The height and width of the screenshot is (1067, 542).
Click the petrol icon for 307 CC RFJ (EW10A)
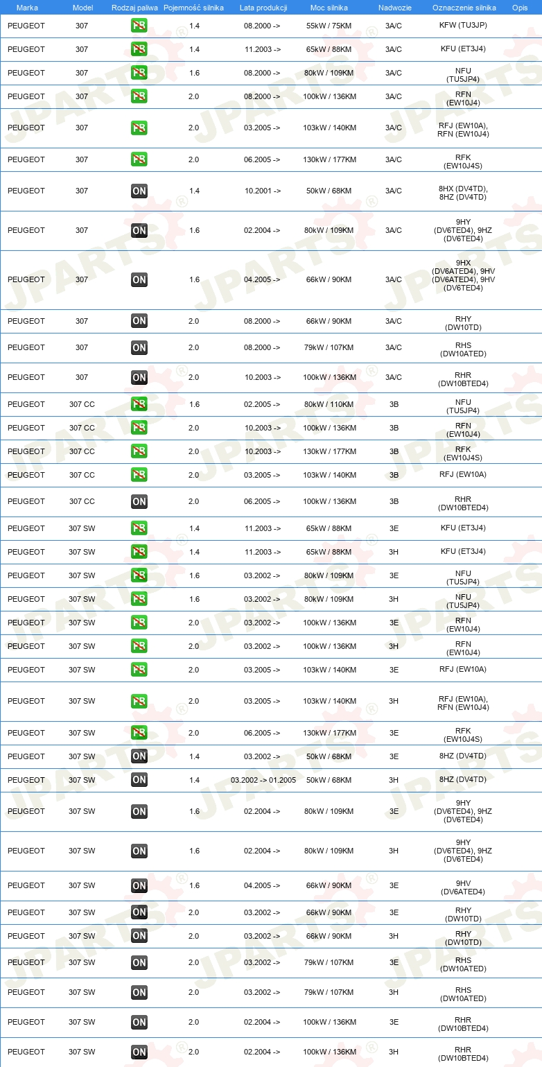coord(139,475)
